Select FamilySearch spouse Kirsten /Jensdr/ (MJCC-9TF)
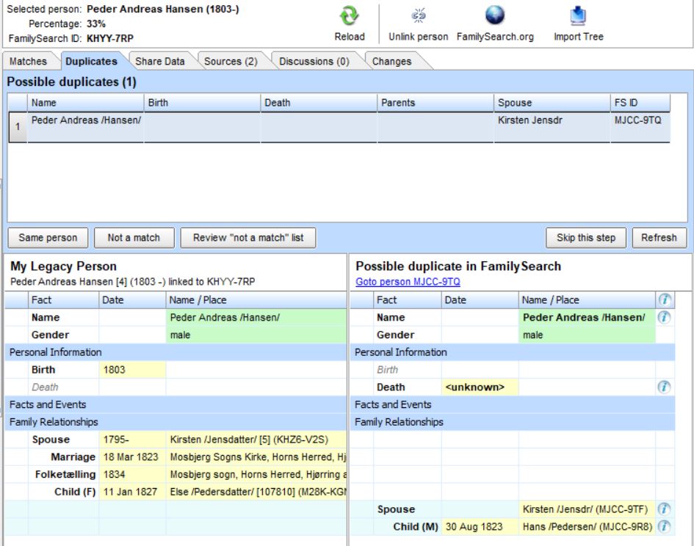The height and width of the screenshot is (546, 694). [x=587, y=509]
